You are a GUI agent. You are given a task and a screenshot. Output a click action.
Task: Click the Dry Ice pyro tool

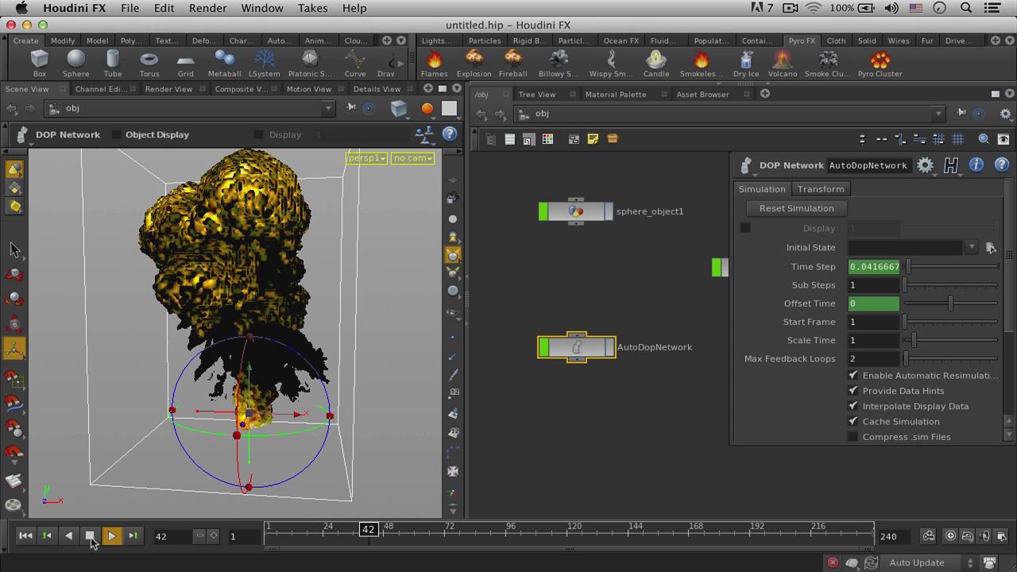click(x=746, y=63)
